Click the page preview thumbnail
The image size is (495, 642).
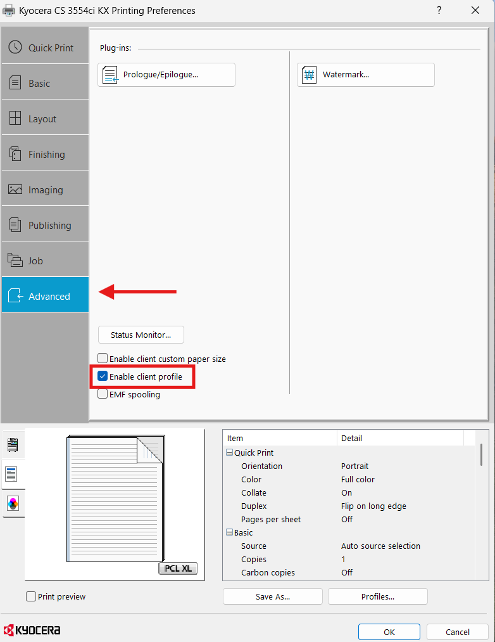point(116,498)
